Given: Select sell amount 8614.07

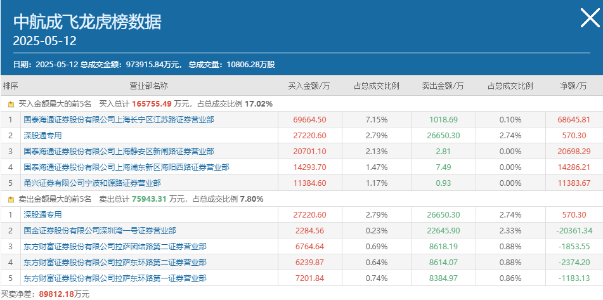Looking at the screenshot, I should pyautogui.click(x=443, y=263).
